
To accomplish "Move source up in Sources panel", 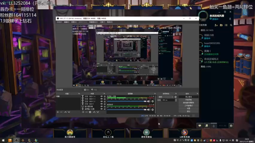I will 94,112.
